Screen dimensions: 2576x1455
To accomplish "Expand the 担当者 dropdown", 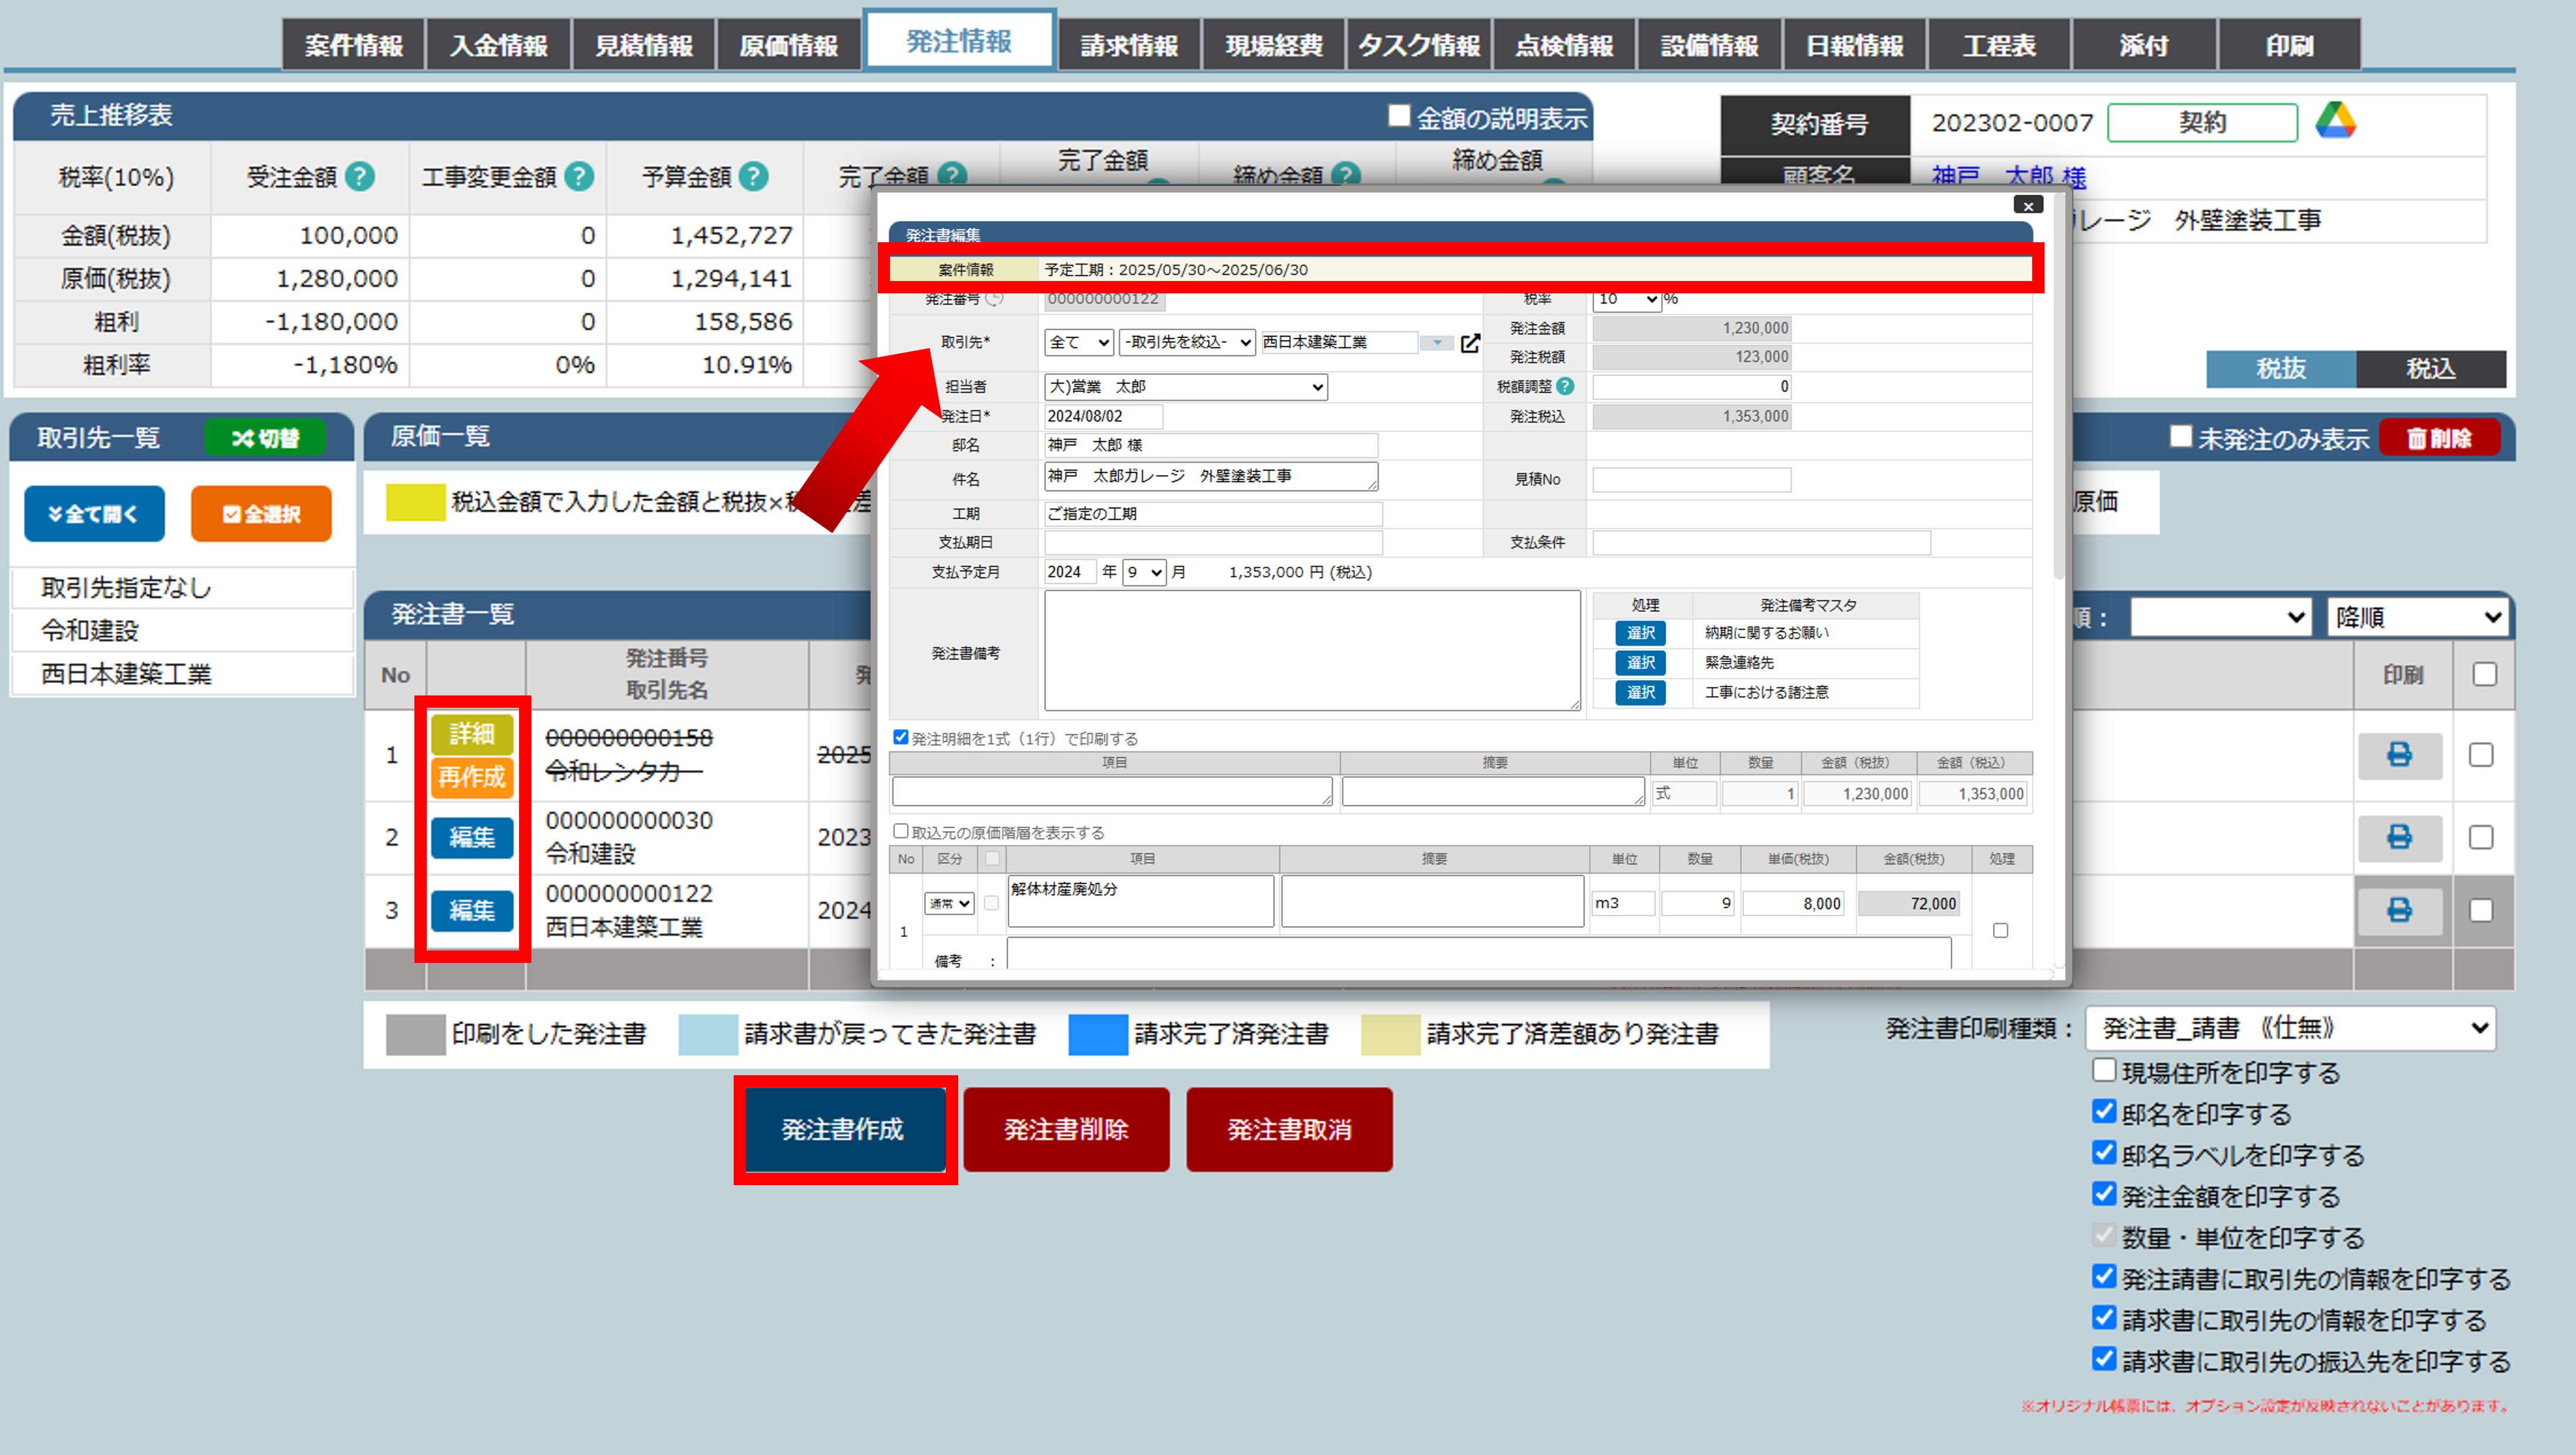I will 1185,387.
